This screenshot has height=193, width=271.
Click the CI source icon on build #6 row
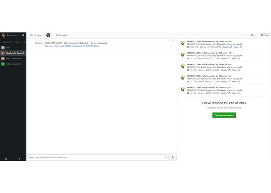tap(188, 47)
